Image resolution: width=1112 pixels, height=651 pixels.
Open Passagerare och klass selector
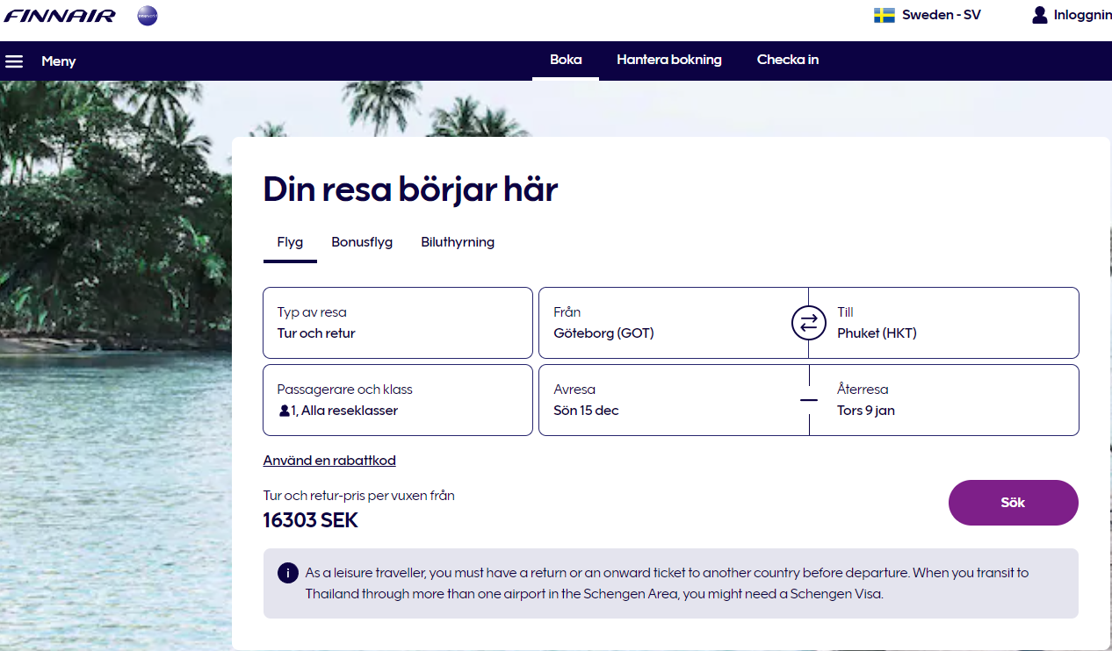coord(398,400)
